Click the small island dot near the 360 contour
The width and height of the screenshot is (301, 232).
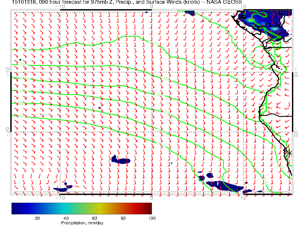click(99, 108)
